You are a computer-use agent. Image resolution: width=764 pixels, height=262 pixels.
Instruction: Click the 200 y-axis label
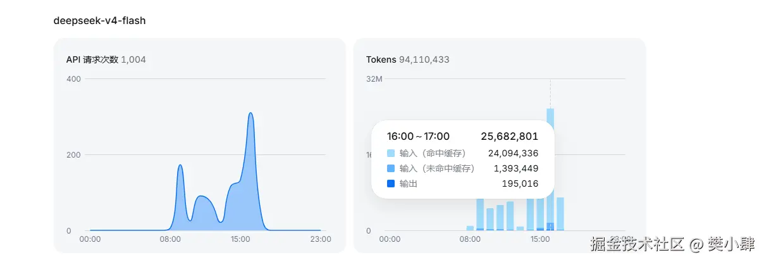coord(73,154)
